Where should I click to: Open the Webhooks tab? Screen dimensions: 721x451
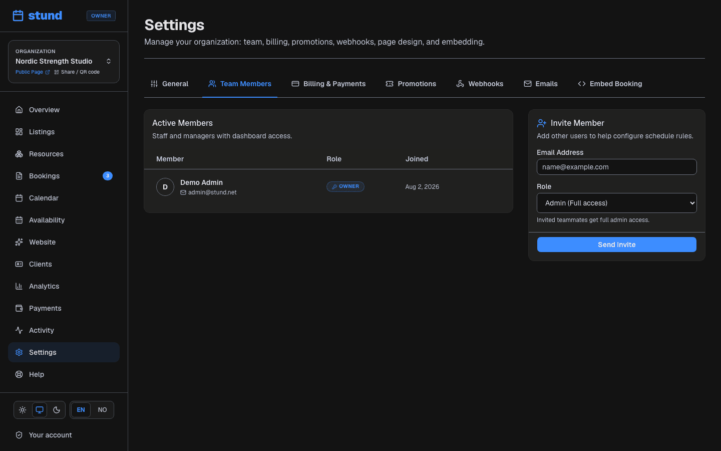tap(480, 84)
